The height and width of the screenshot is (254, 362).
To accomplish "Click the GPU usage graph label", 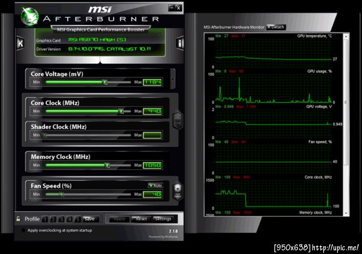I will coord(320,71).
